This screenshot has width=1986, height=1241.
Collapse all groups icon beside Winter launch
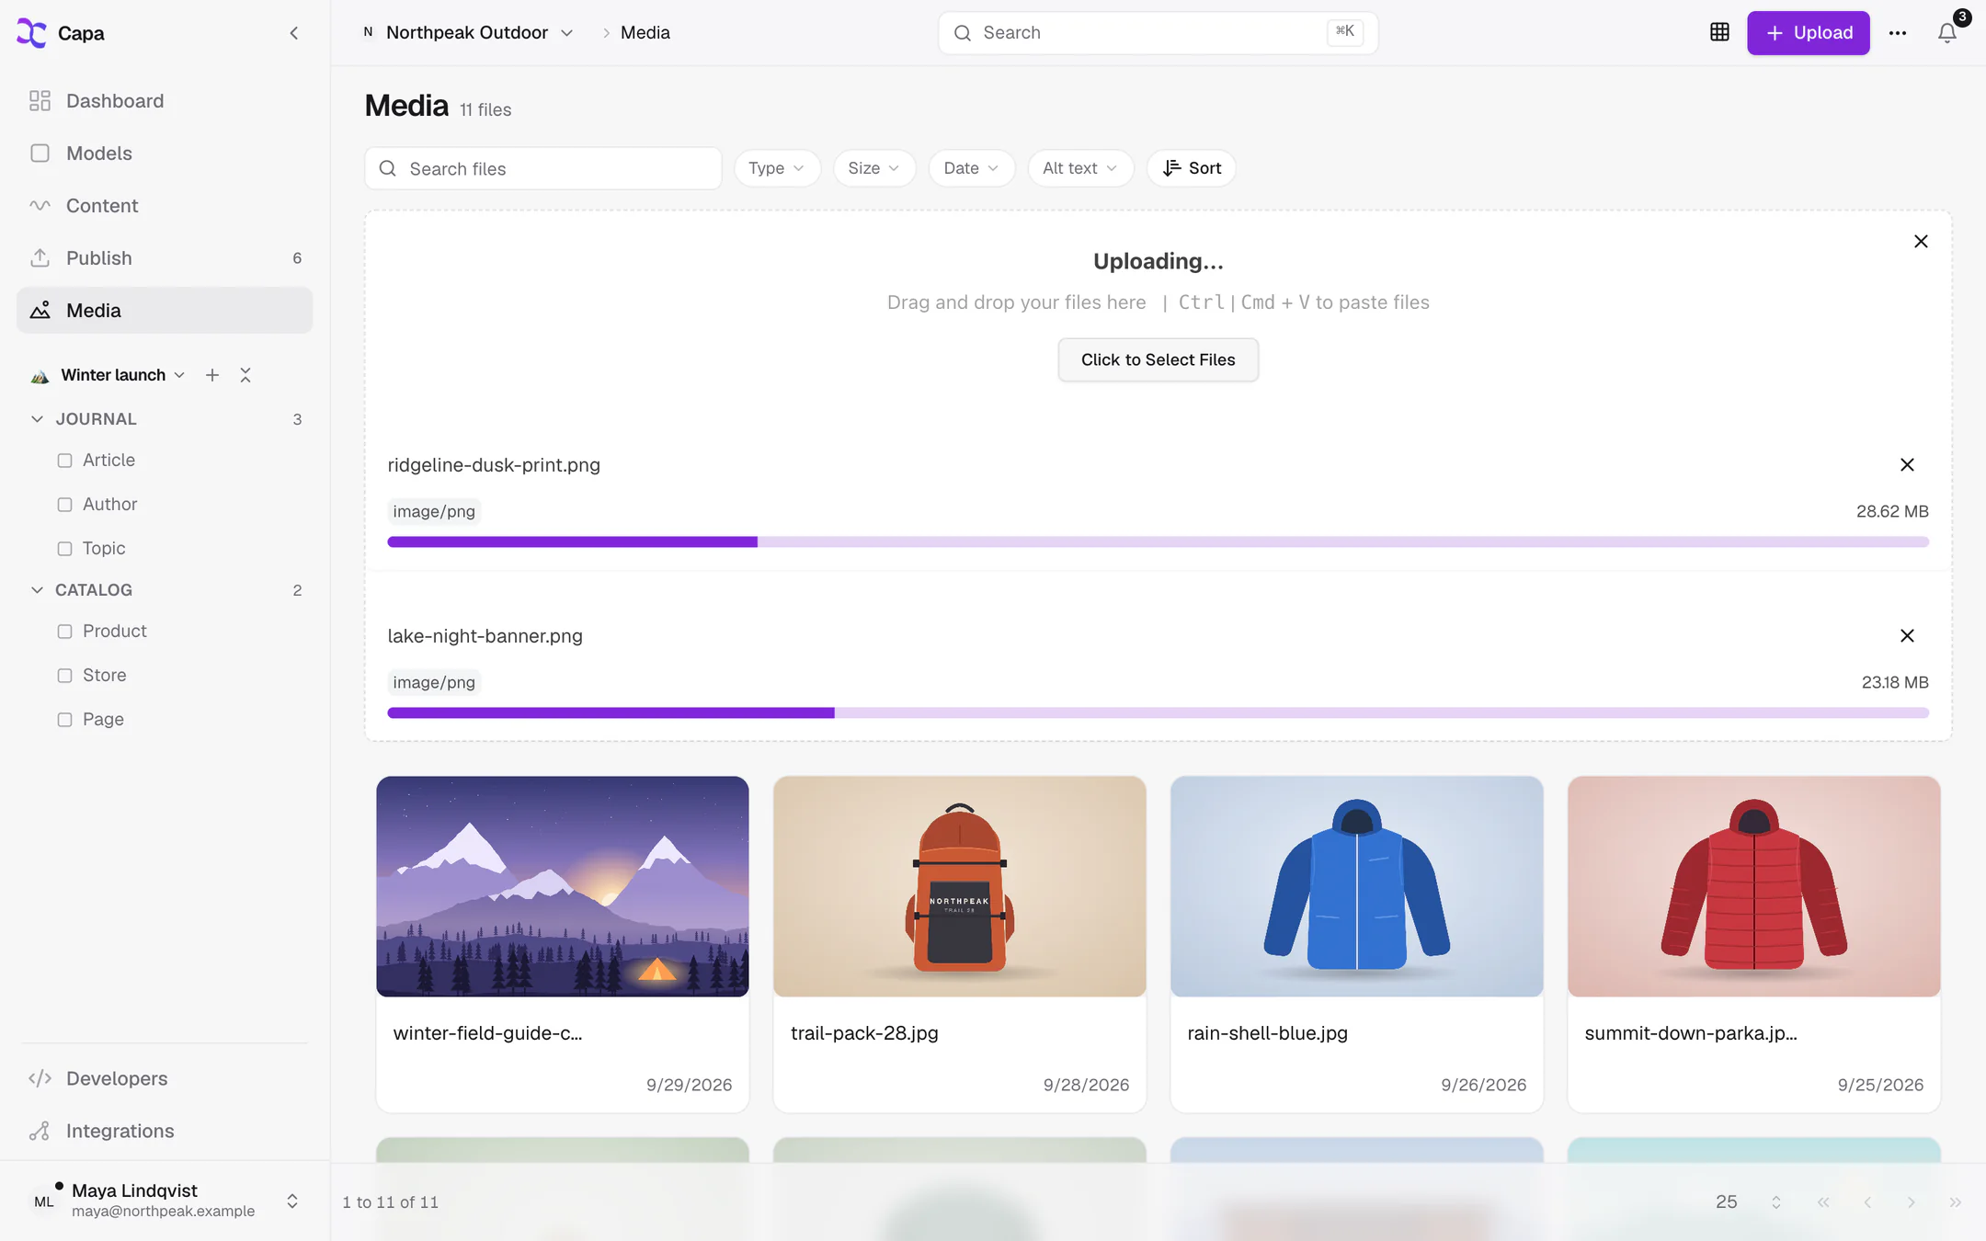tap(245, 375)
